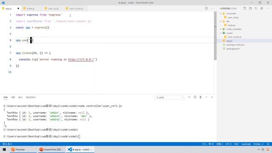
Task: Click the UTF-8 encoding status item
Action: (x=228, y=144)
